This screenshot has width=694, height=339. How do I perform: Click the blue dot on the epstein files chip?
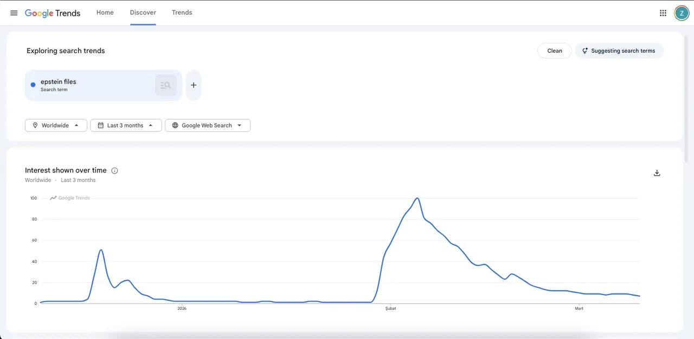point(33,85)
